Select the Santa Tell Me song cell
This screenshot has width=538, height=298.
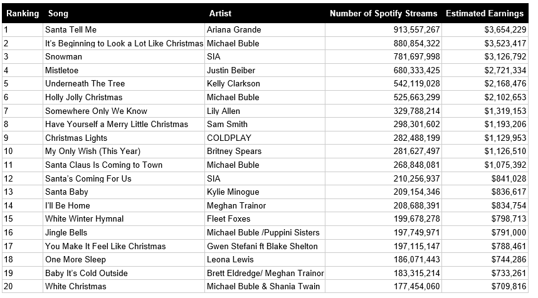[71, 29]
